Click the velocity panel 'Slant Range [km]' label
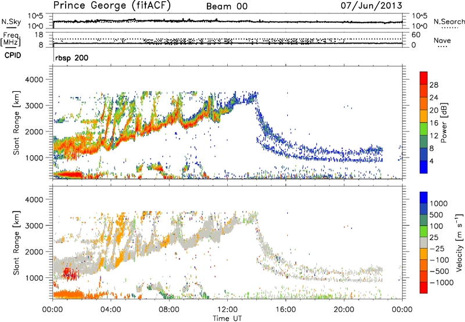This screenshot has width=465, height=322. [x=16, y=243]
